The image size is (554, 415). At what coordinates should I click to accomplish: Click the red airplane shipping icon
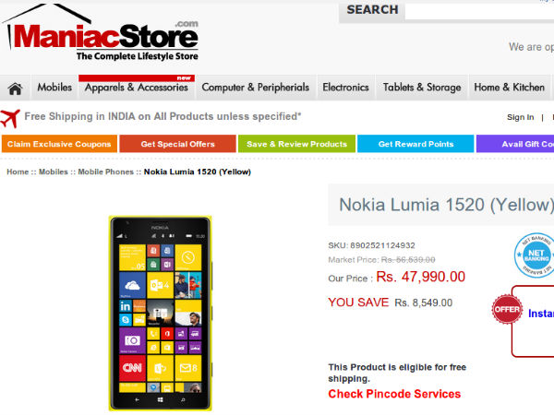tap(10, 118)
